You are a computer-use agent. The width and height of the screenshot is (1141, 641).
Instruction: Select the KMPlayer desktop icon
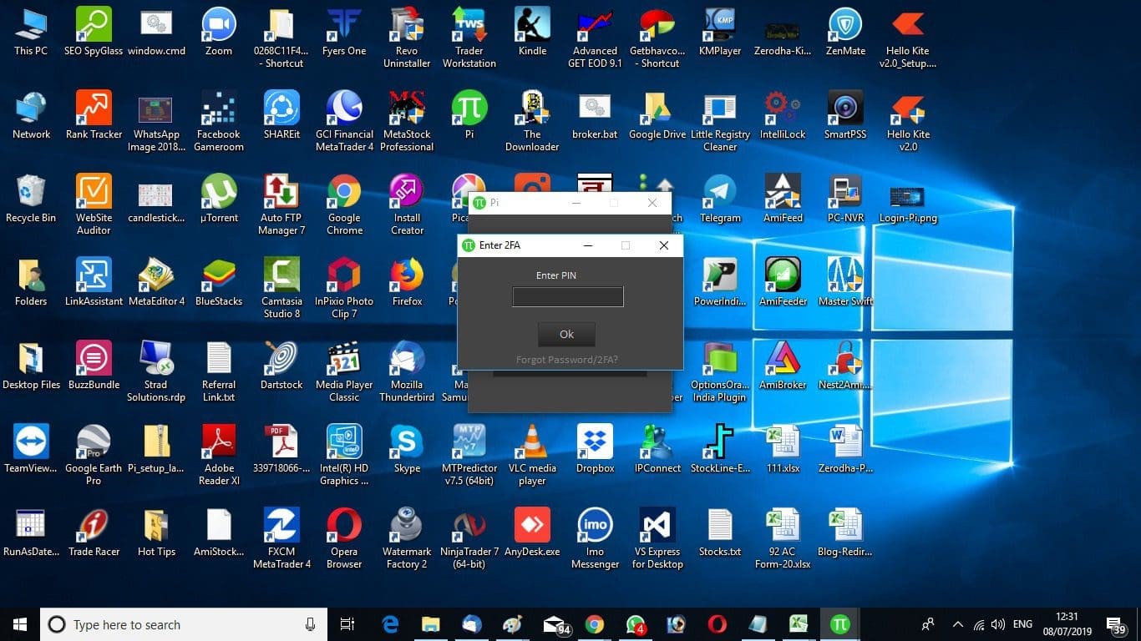(720, 32)
